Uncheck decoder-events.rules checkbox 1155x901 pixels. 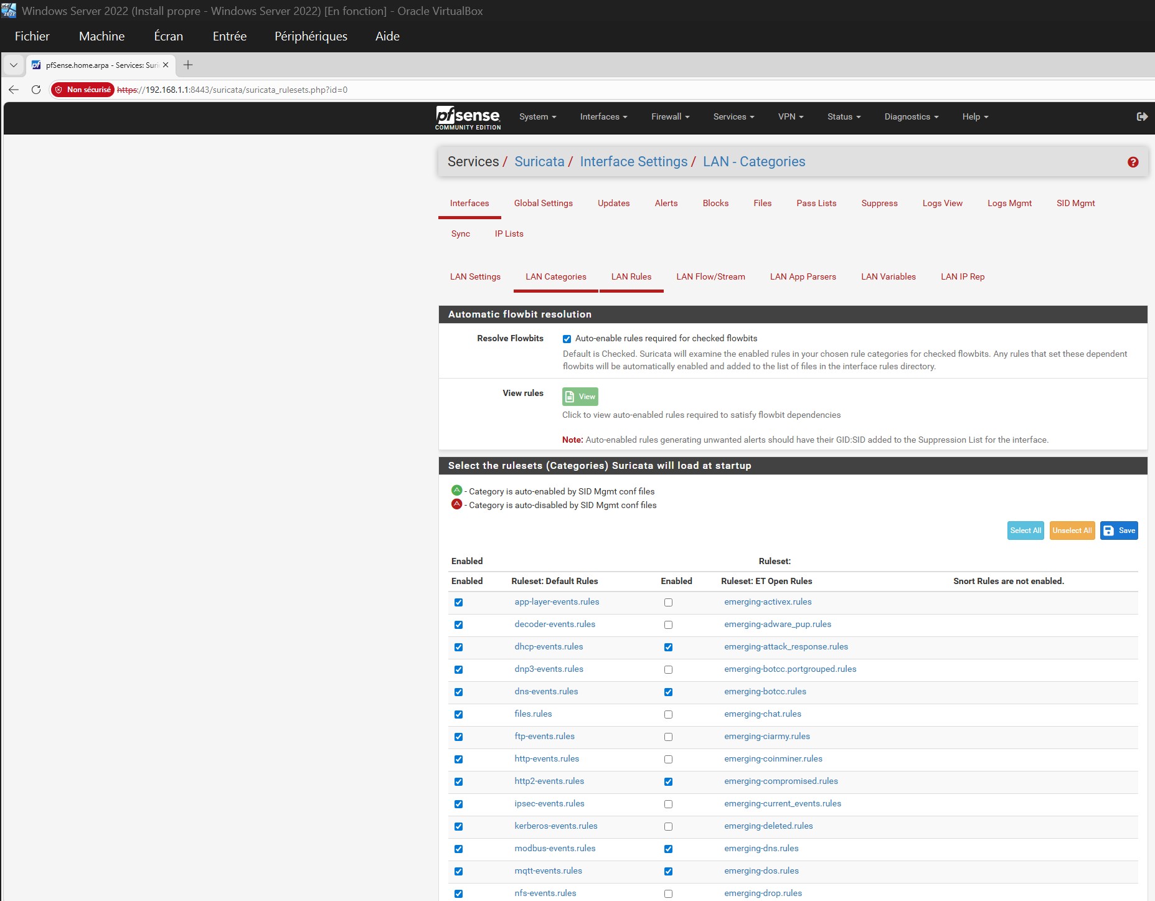(459, 625)
